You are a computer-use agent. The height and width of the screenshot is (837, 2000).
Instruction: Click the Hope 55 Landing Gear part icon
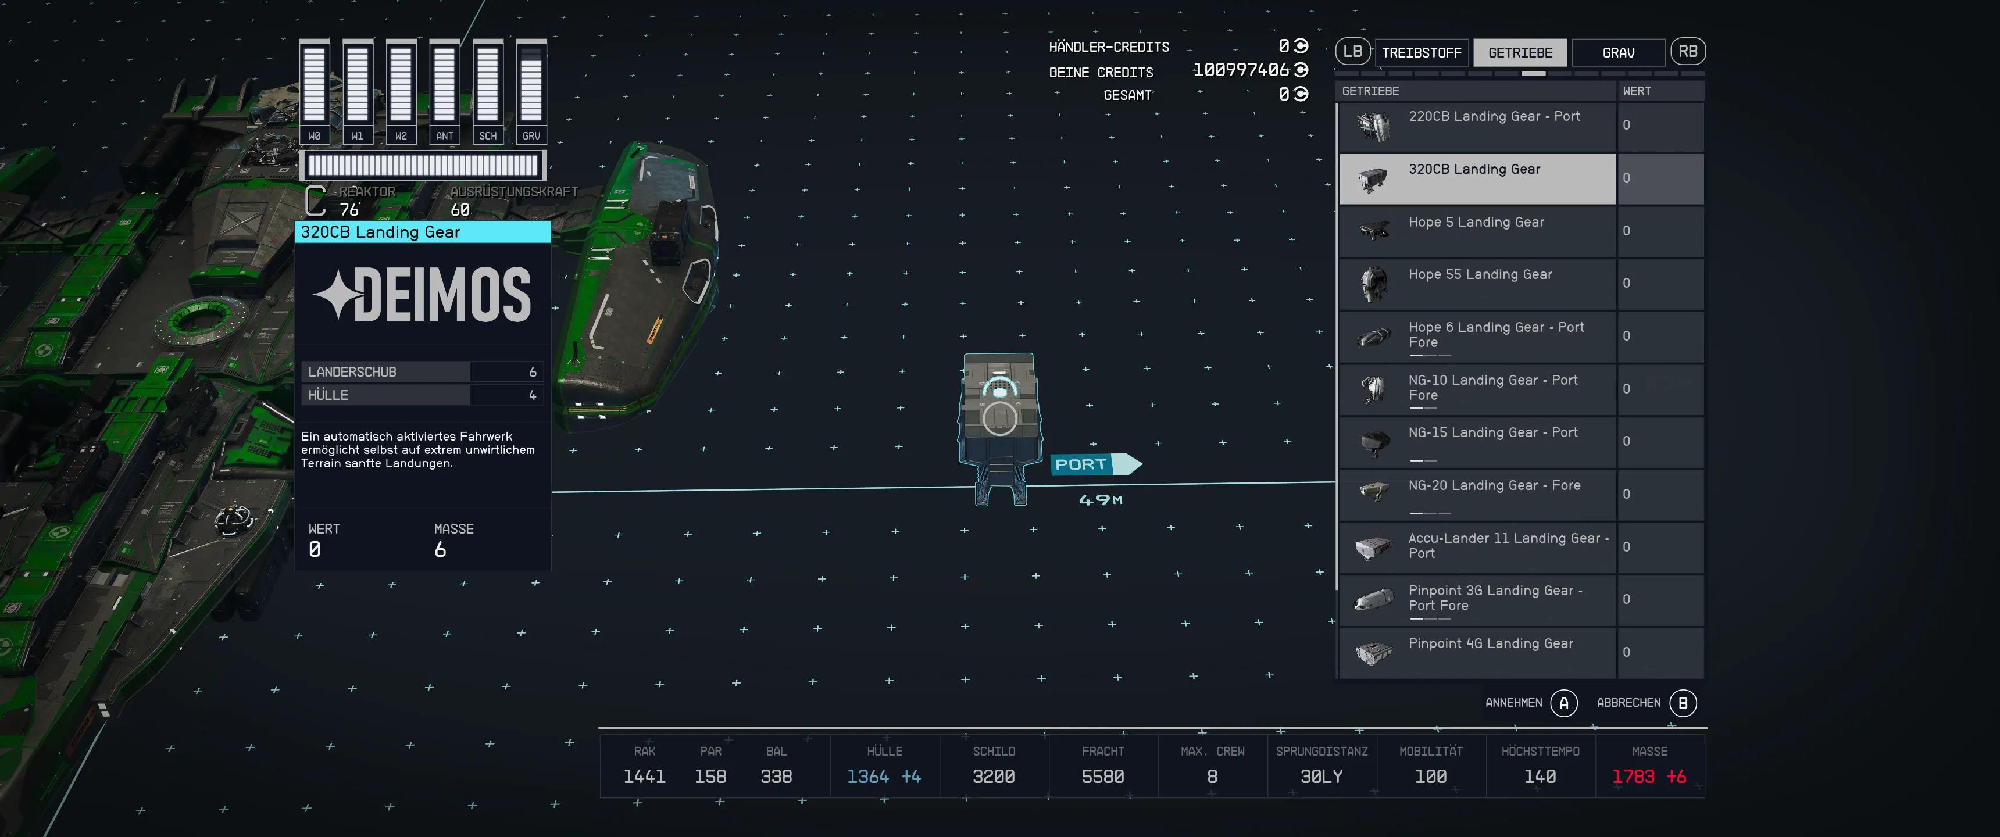coord(1373,284)
